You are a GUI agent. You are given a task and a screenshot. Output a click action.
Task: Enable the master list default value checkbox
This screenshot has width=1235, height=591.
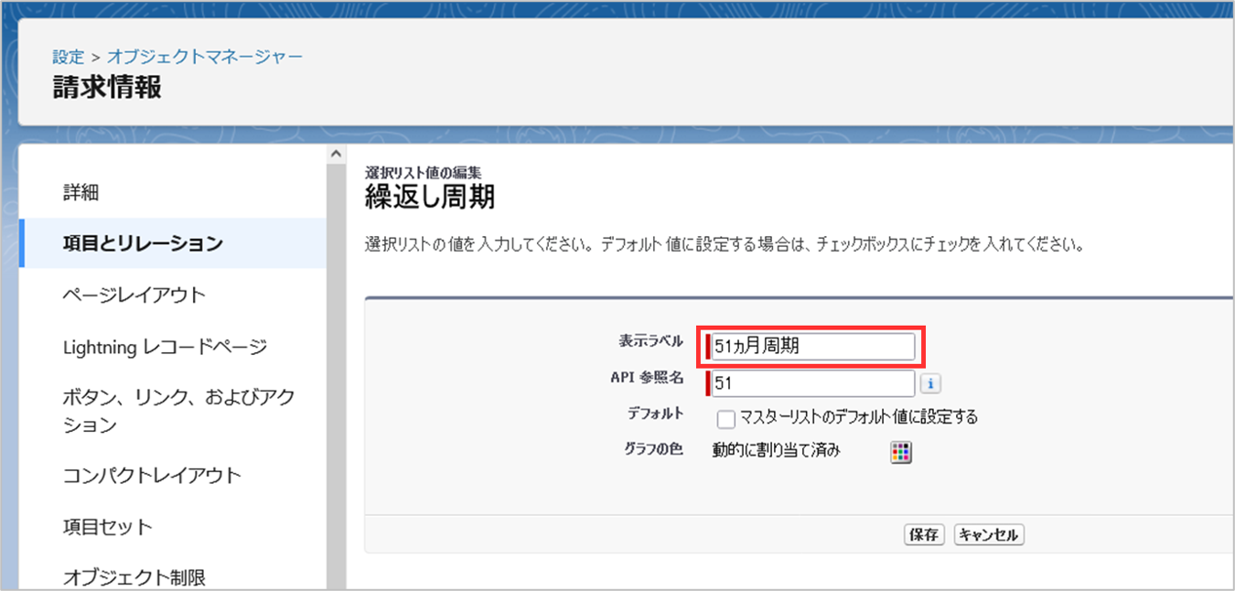(x=726, y=419)
